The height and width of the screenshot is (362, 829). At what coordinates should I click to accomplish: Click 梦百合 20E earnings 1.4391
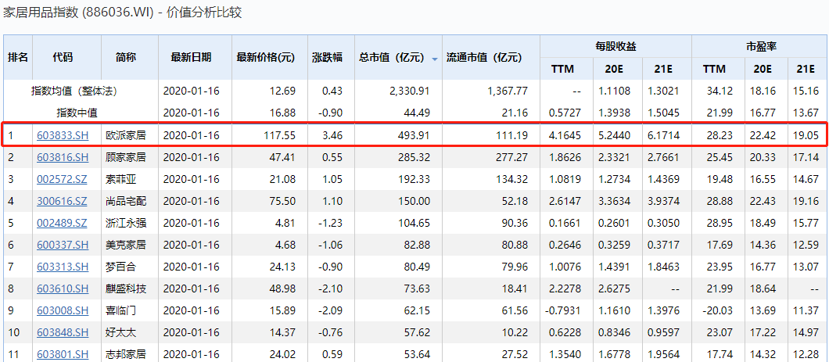(x=616, y=267)
